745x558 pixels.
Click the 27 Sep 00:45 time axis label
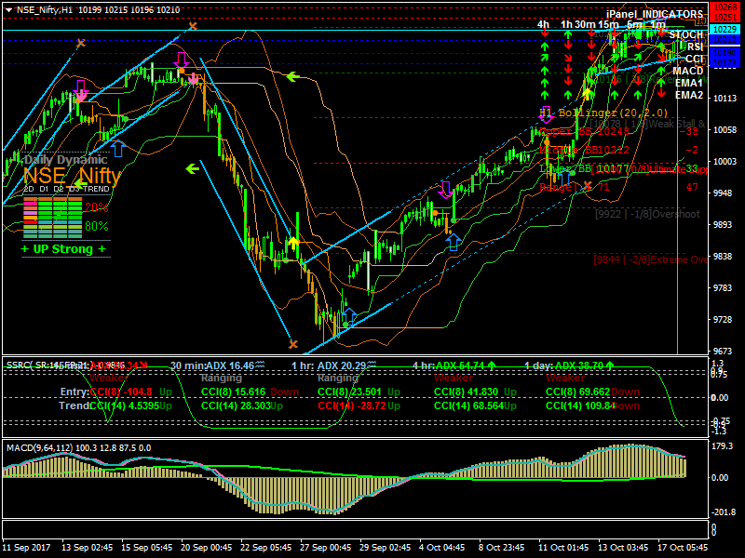point(325,547)
